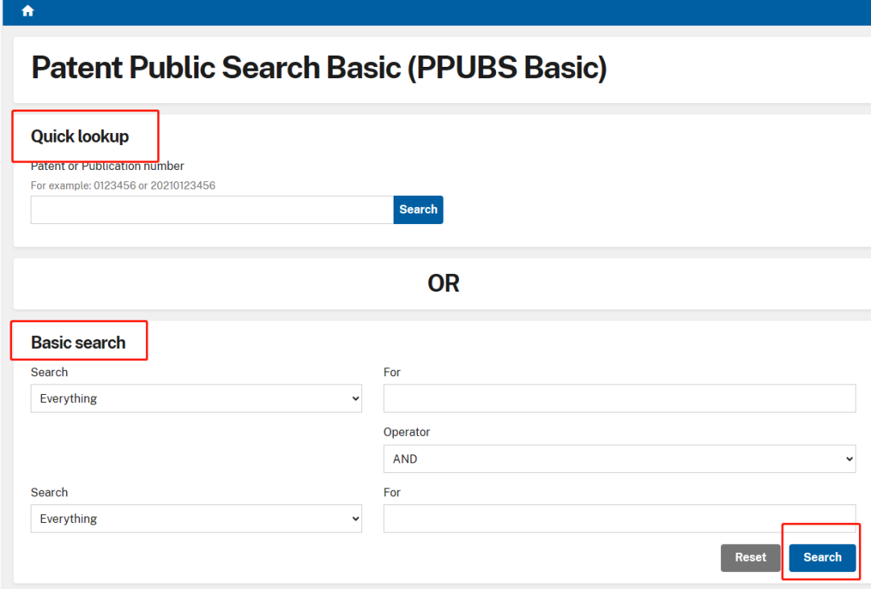Open the first Search 'Everything' dropdown
871x589 pixels.
tap(196, 399)
